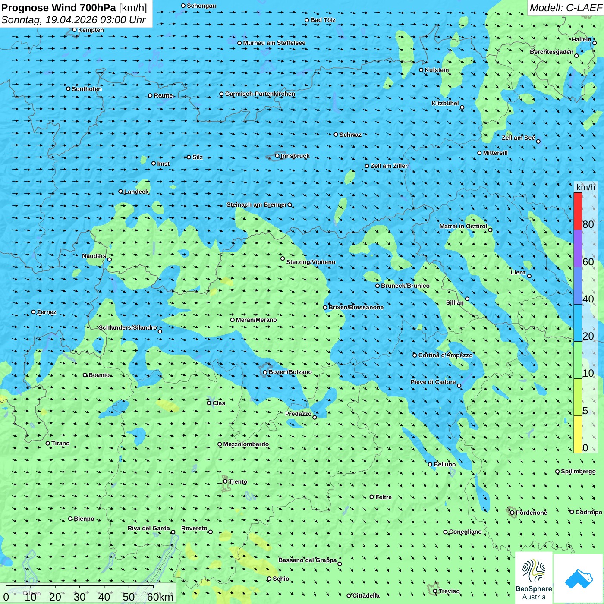The image size is (604, 604).
Task: Select the "Murnau am Staffelsee" label
Action: [x=274, y=43]
